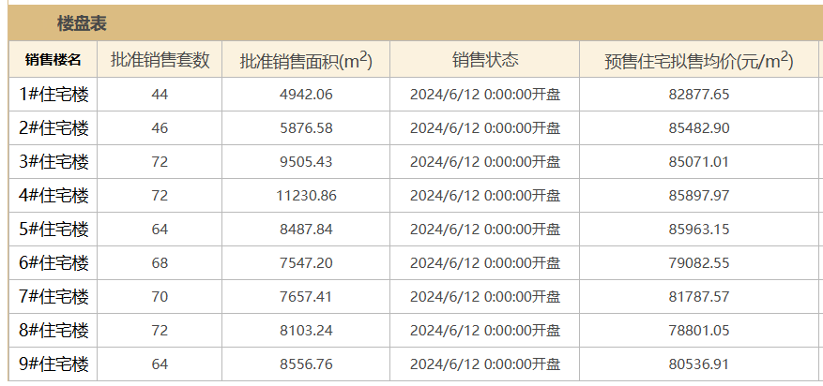Click the area value 11230.86
The height and width of the screenshot is (386, 823).
307,196
